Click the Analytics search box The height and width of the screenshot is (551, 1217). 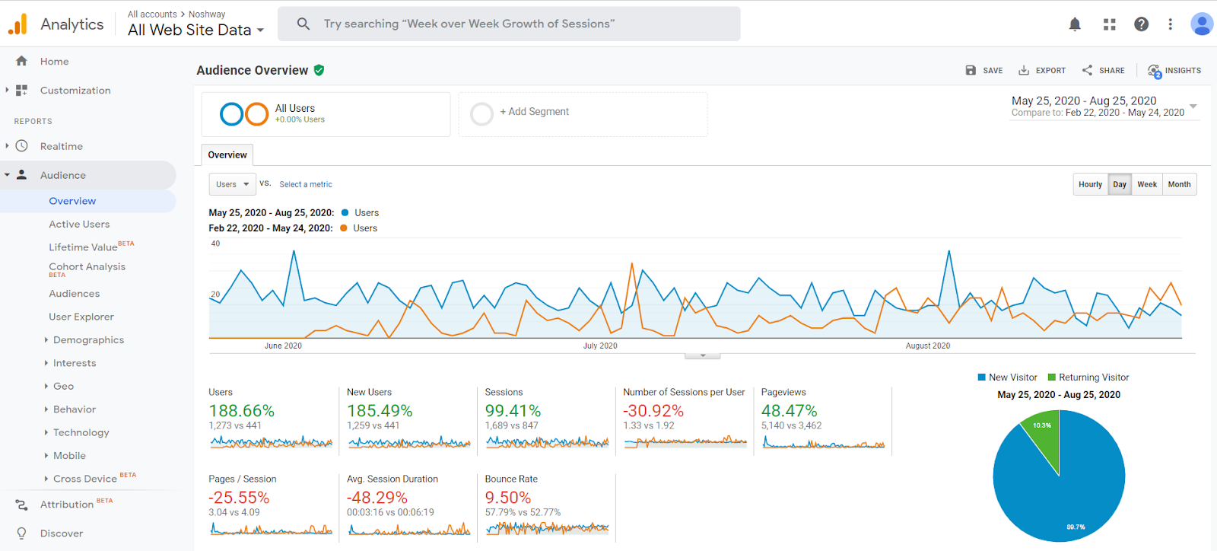click(x=508, y=24)
